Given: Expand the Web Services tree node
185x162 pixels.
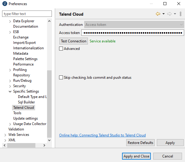Looking at the screenshot, I should pyautogui.click(x=5, y=135).
